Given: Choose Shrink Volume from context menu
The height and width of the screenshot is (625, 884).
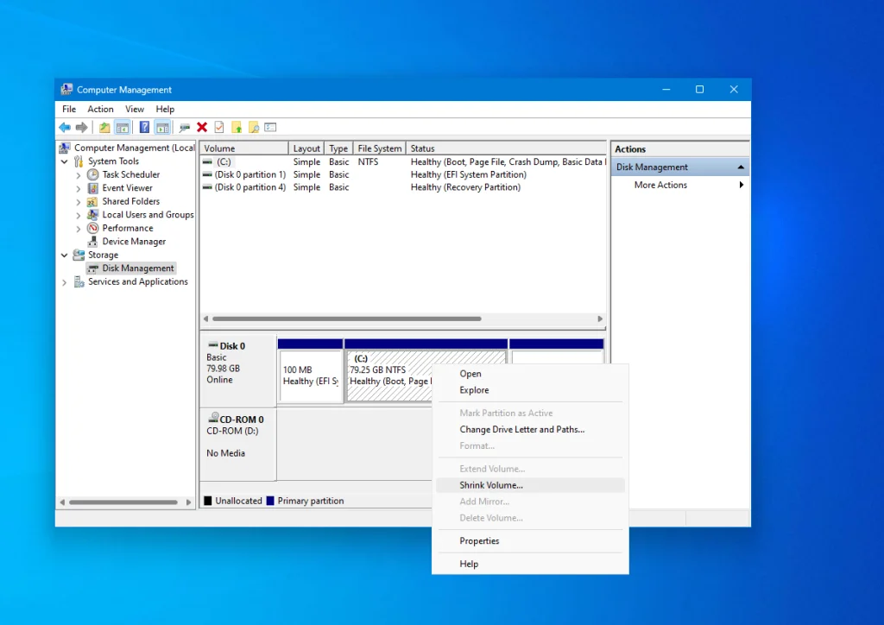Looking at the screenshot, I should coord(491,485).
